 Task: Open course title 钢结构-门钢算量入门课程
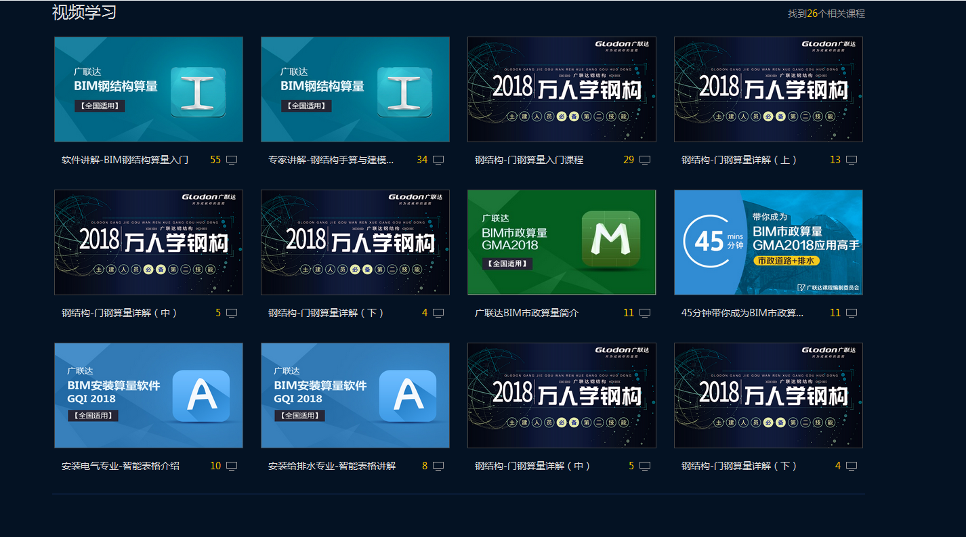(x=529, y=160)
